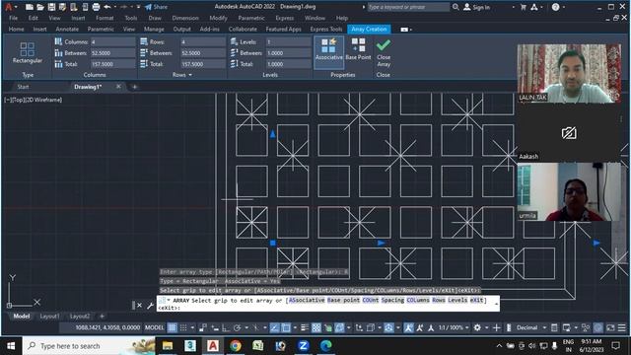Click the Open file folder icon
The image size is (631, 355).
pyautogui.click(x=40, y=7)
